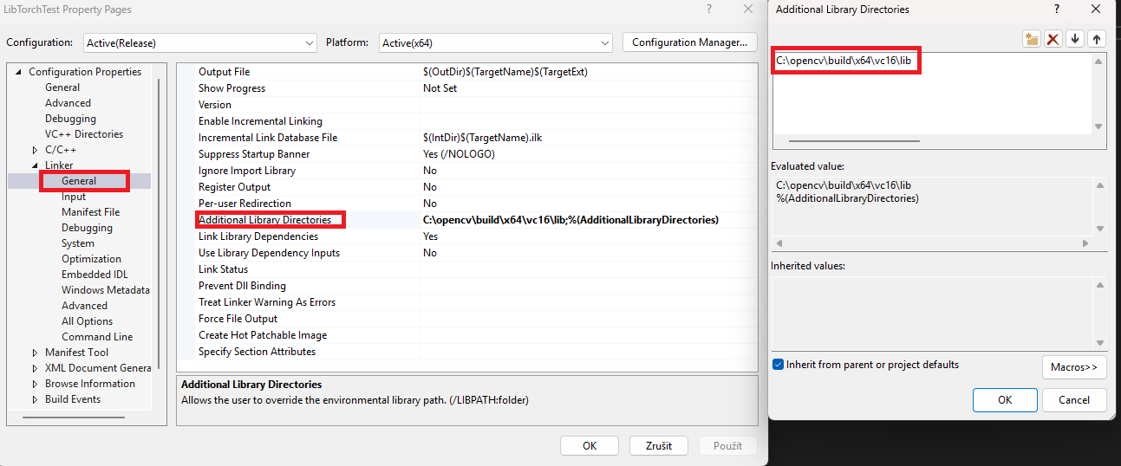Click Cancel in the Additional Library Directories dialog
This screenshot has width=1121, height=466.
1074,400
